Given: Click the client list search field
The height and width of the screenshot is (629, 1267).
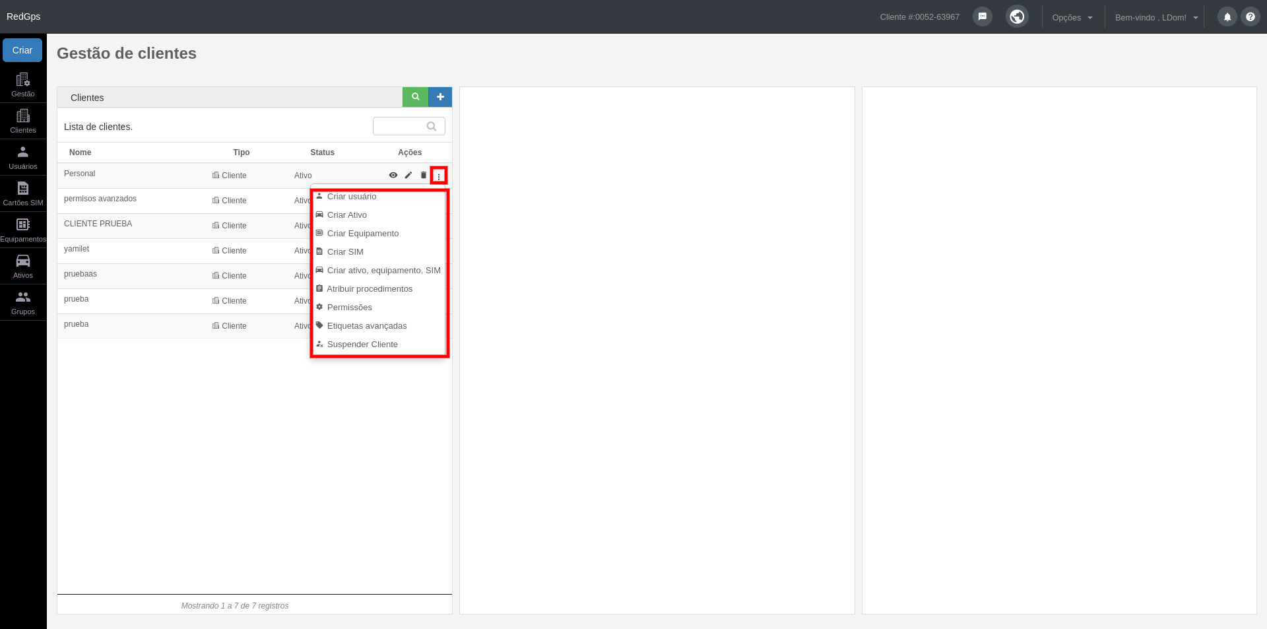Looking at the screenshot, I should coord(409,126).
